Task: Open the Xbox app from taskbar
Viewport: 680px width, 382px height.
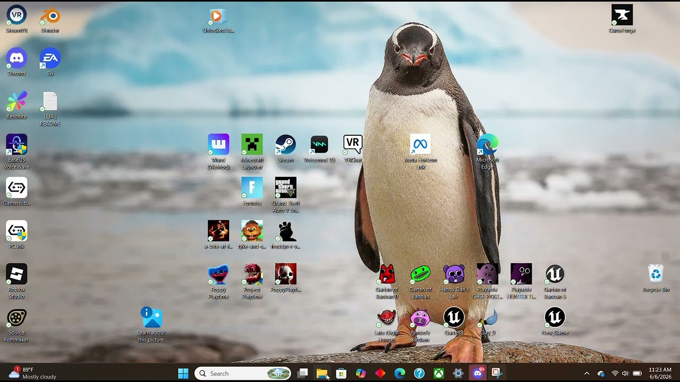Action: (438, 374)
